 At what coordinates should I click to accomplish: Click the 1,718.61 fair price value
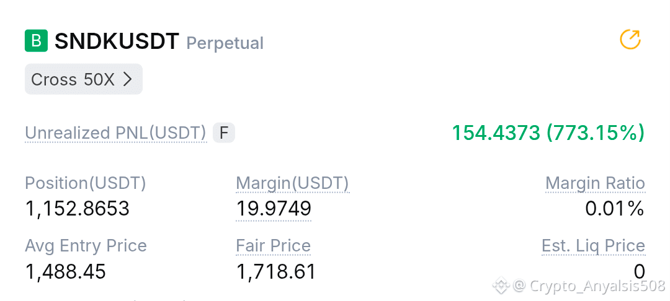(x=276, y=272)
